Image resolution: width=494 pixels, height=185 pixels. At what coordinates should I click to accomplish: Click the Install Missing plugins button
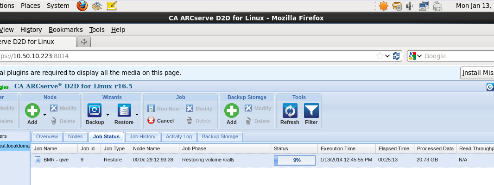tap(477, 73)
